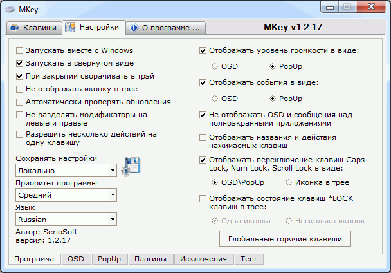The height and width of the screenshot is (273, 391).
Task: Toggle Отображать события в виде checkbox
Action: point(203,82)
